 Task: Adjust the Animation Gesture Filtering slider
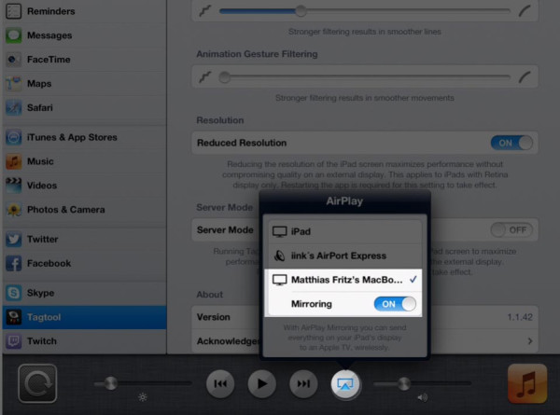pos(224,77)
